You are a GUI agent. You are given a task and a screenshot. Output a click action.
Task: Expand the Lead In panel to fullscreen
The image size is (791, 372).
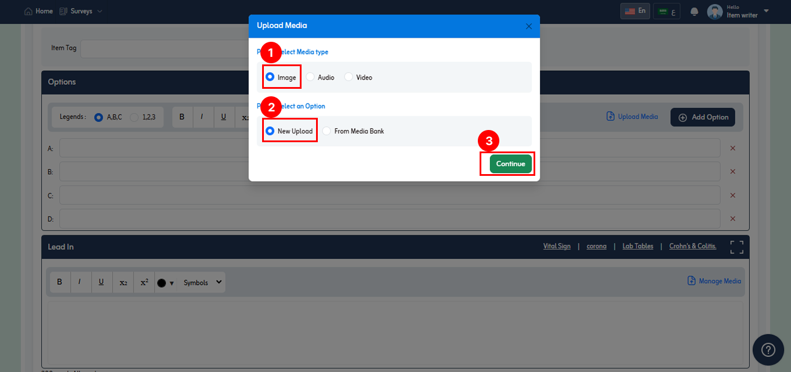736,247
